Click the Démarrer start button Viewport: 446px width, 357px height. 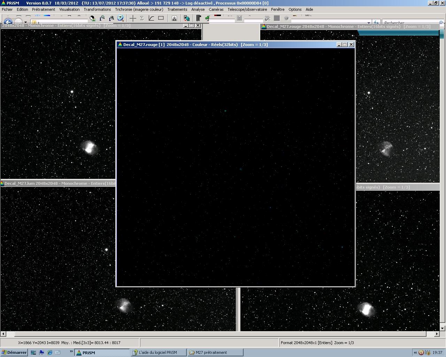(14, 352)
